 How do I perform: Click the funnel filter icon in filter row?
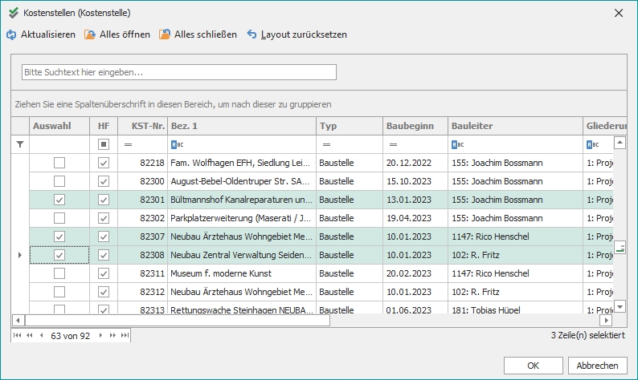point(21,144)
